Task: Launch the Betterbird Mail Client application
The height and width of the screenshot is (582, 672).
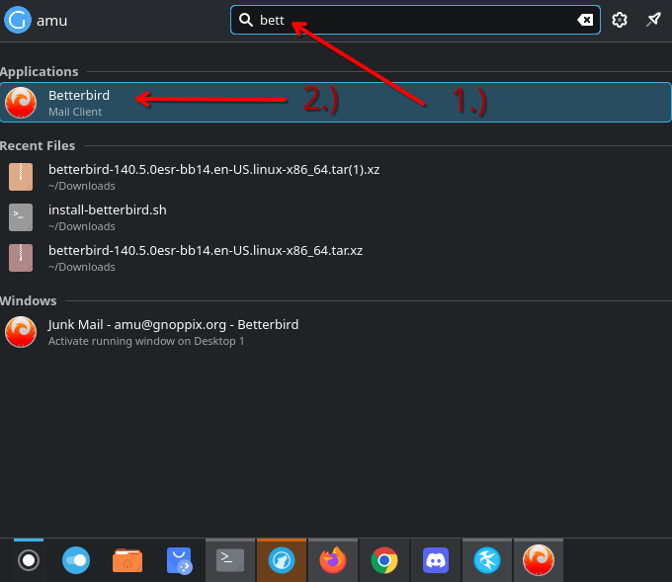Action: pos(79,103)
